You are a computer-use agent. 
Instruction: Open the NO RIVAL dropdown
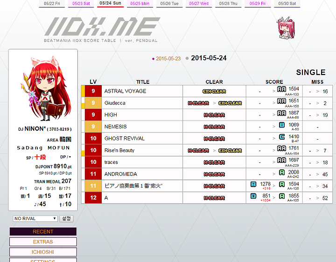pos(35,218)
